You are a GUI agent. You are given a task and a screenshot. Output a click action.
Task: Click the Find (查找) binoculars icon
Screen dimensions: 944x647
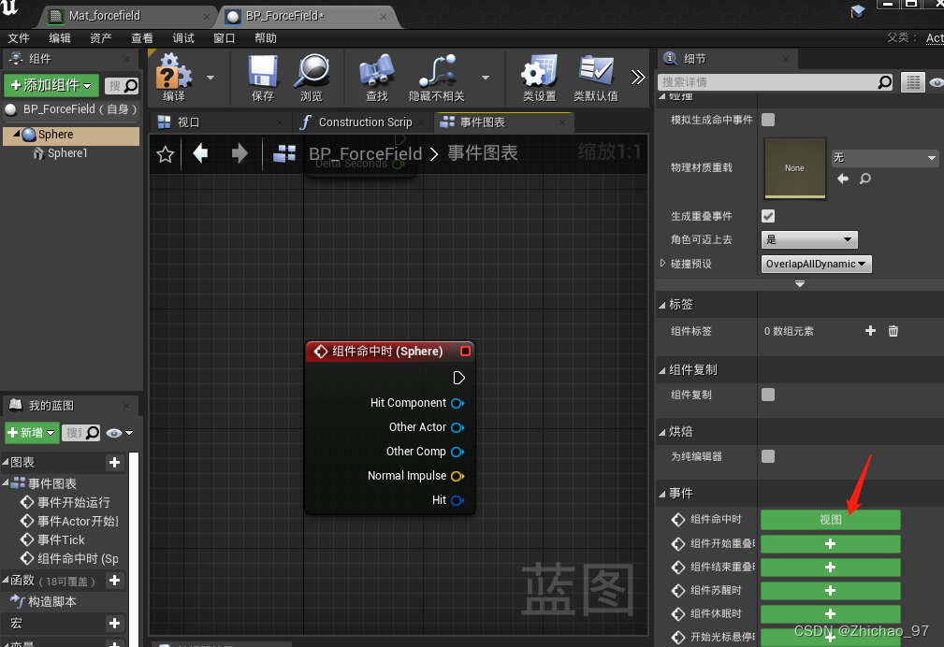[377, 72]
